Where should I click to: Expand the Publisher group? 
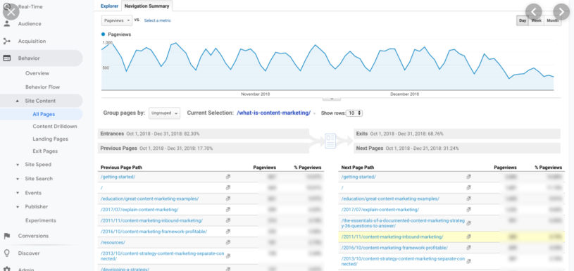tap(18, 207)
